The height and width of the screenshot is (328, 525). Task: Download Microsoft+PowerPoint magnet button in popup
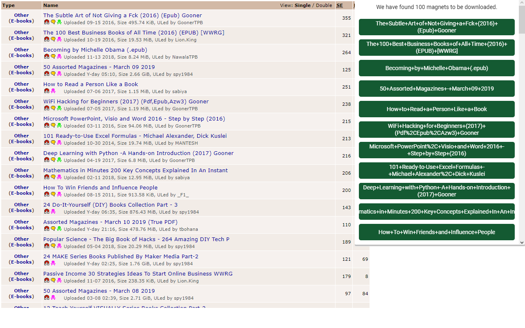[437, 150]
